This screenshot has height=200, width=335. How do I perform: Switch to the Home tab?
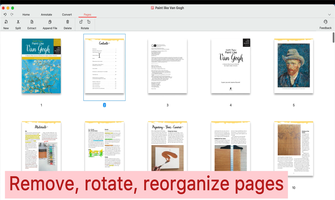point(26,15)
